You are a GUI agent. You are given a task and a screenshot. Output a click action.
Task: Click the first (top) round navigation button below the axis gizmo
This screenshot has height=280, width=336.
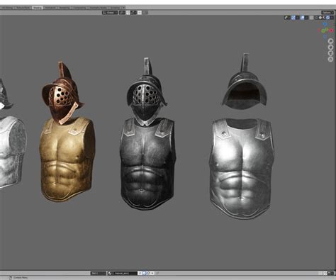pyautogui.click(x=330, y=41)
